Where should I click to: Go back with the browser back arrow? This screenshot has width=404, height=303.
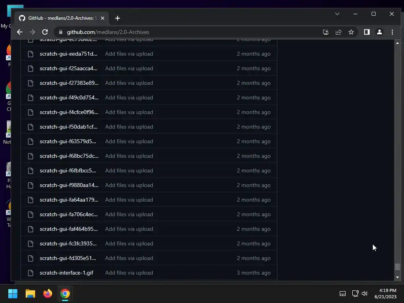(20, 32)
